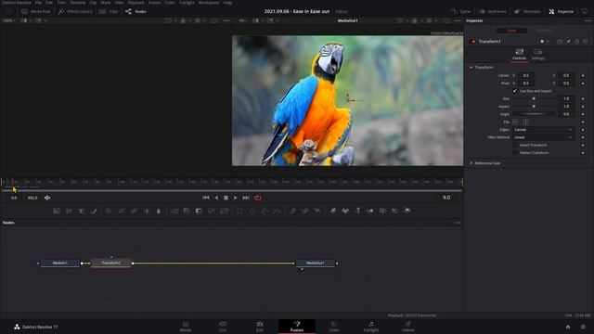The width and height of the screenshot is (594, 334).
Task: Click the go to first frame button
Action: 206,198
